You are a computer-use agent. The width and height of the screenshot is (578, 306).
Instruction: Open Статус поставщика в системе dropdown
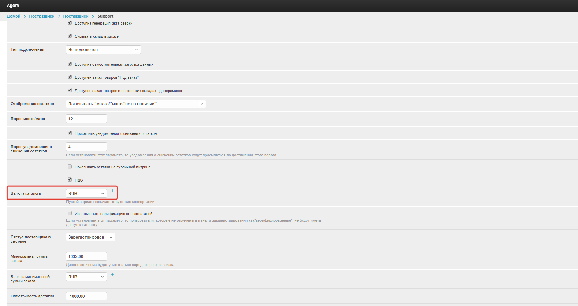tap(90, 237)
